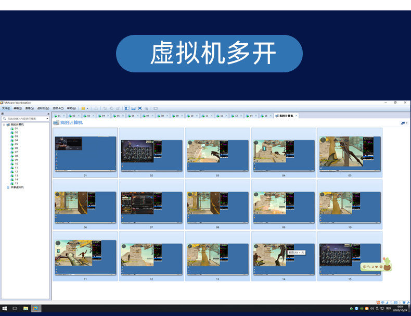Select the VM 07 thumbnail
This screenshot has width=411, height=316.
tap(151, 205)
